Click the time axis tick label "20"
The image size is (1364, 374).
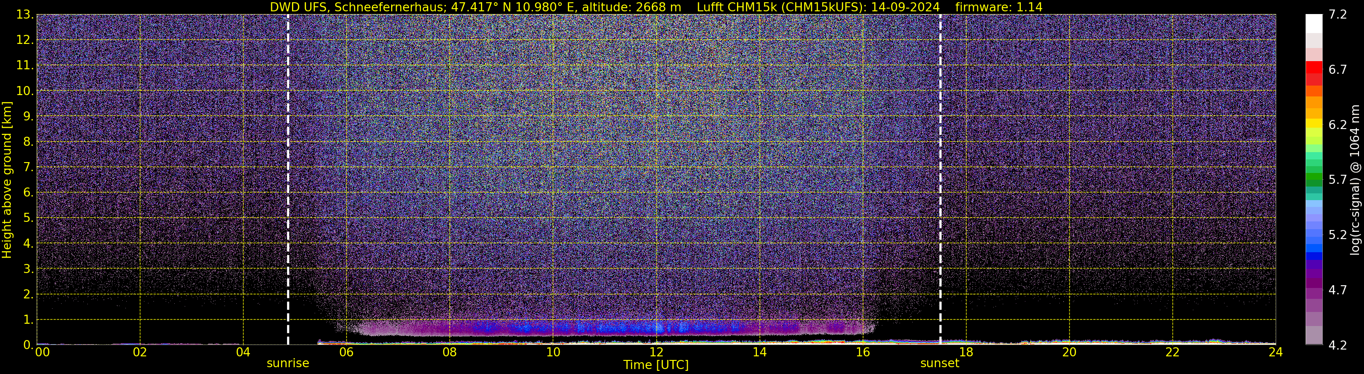(x=1069, y=352)
